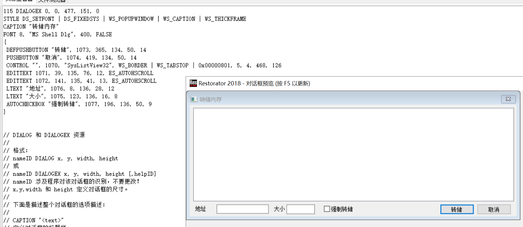Click the 'nameID 涉及程序' warning comment
The width and height of the screenshot is (523, 227).
[x=72, y=181]
